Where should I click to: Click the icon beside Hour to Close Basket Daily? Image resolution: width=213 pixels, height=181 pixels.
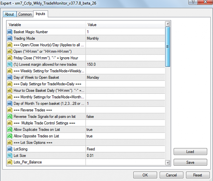coord(10,91)
